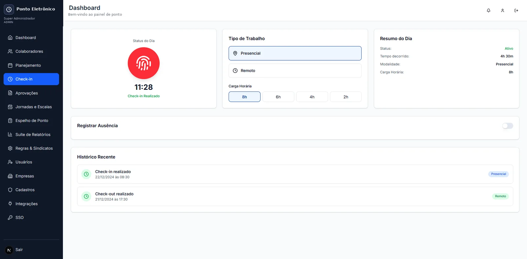The width and height of the screenshot is (527, 259).
Task: Click the Regras & Sindicatos gear icon
Action: click(10, 148)
